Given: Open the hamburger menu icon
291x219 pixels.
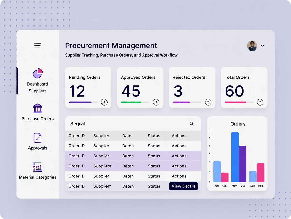Looking at the screenshot, I should [x=37, y=46].
